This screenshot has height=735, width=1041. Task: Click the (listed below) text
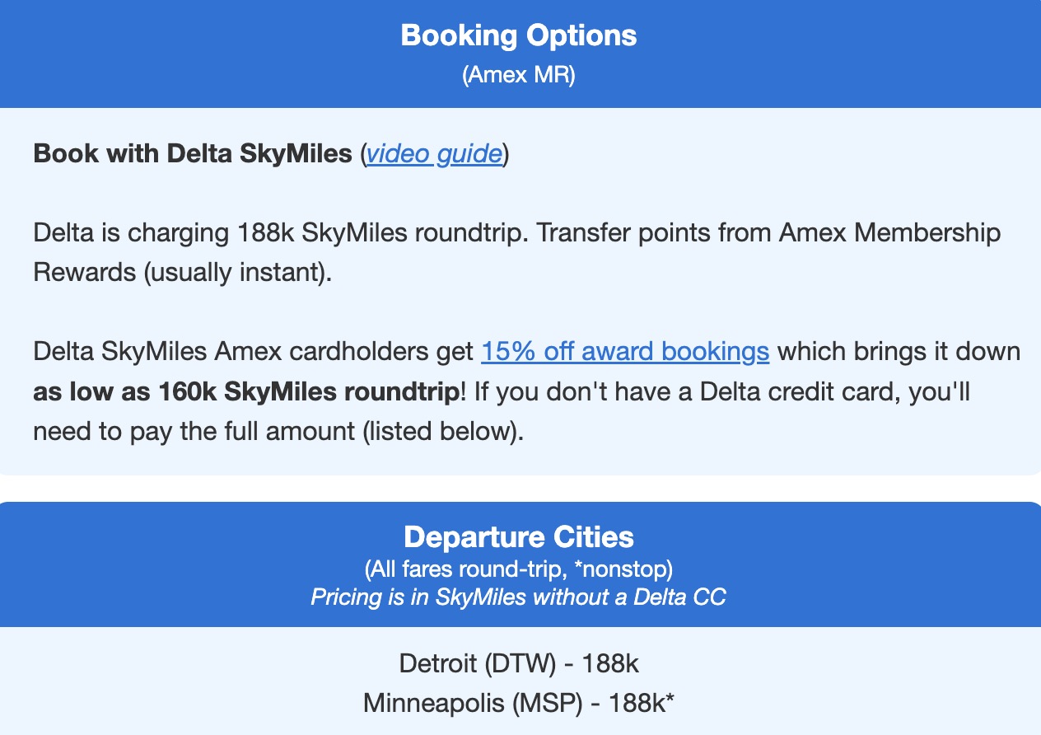click(x=441, y=432)
